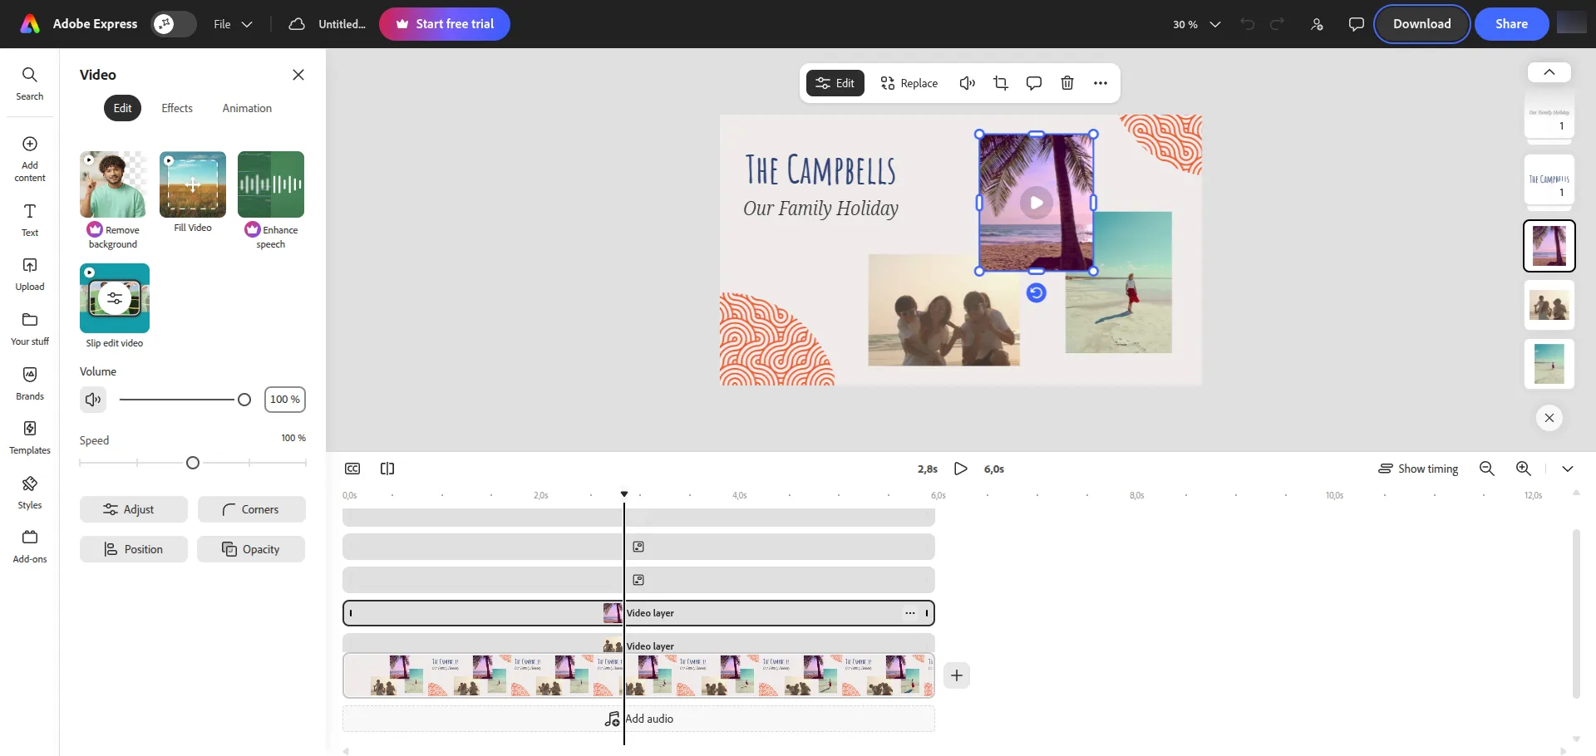The image size is (1596, 756).
Task: Open the File menu dropdown
Action: pyautogui.click(x=233, y=24)
